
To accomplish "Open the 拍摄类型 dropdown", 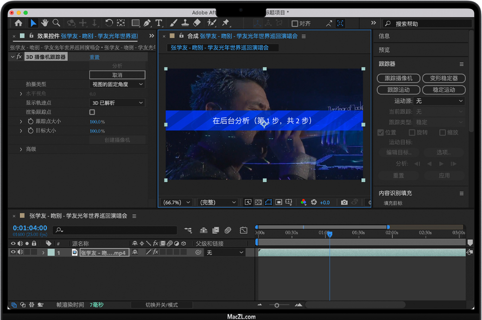I will pyautogui.click(x=117, y=84).
